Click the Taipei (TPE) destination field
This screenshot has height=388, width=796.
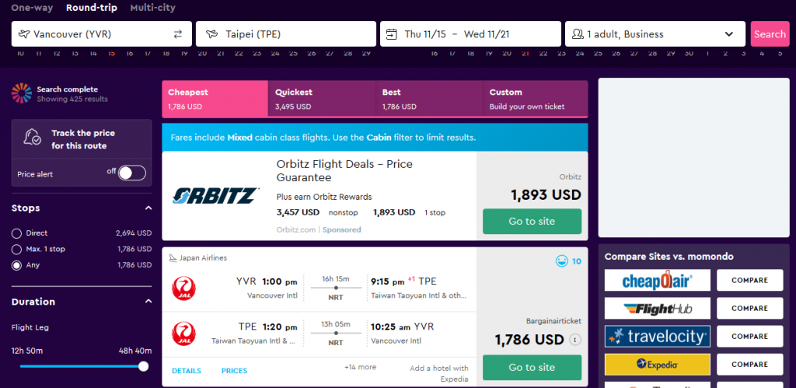286,34
